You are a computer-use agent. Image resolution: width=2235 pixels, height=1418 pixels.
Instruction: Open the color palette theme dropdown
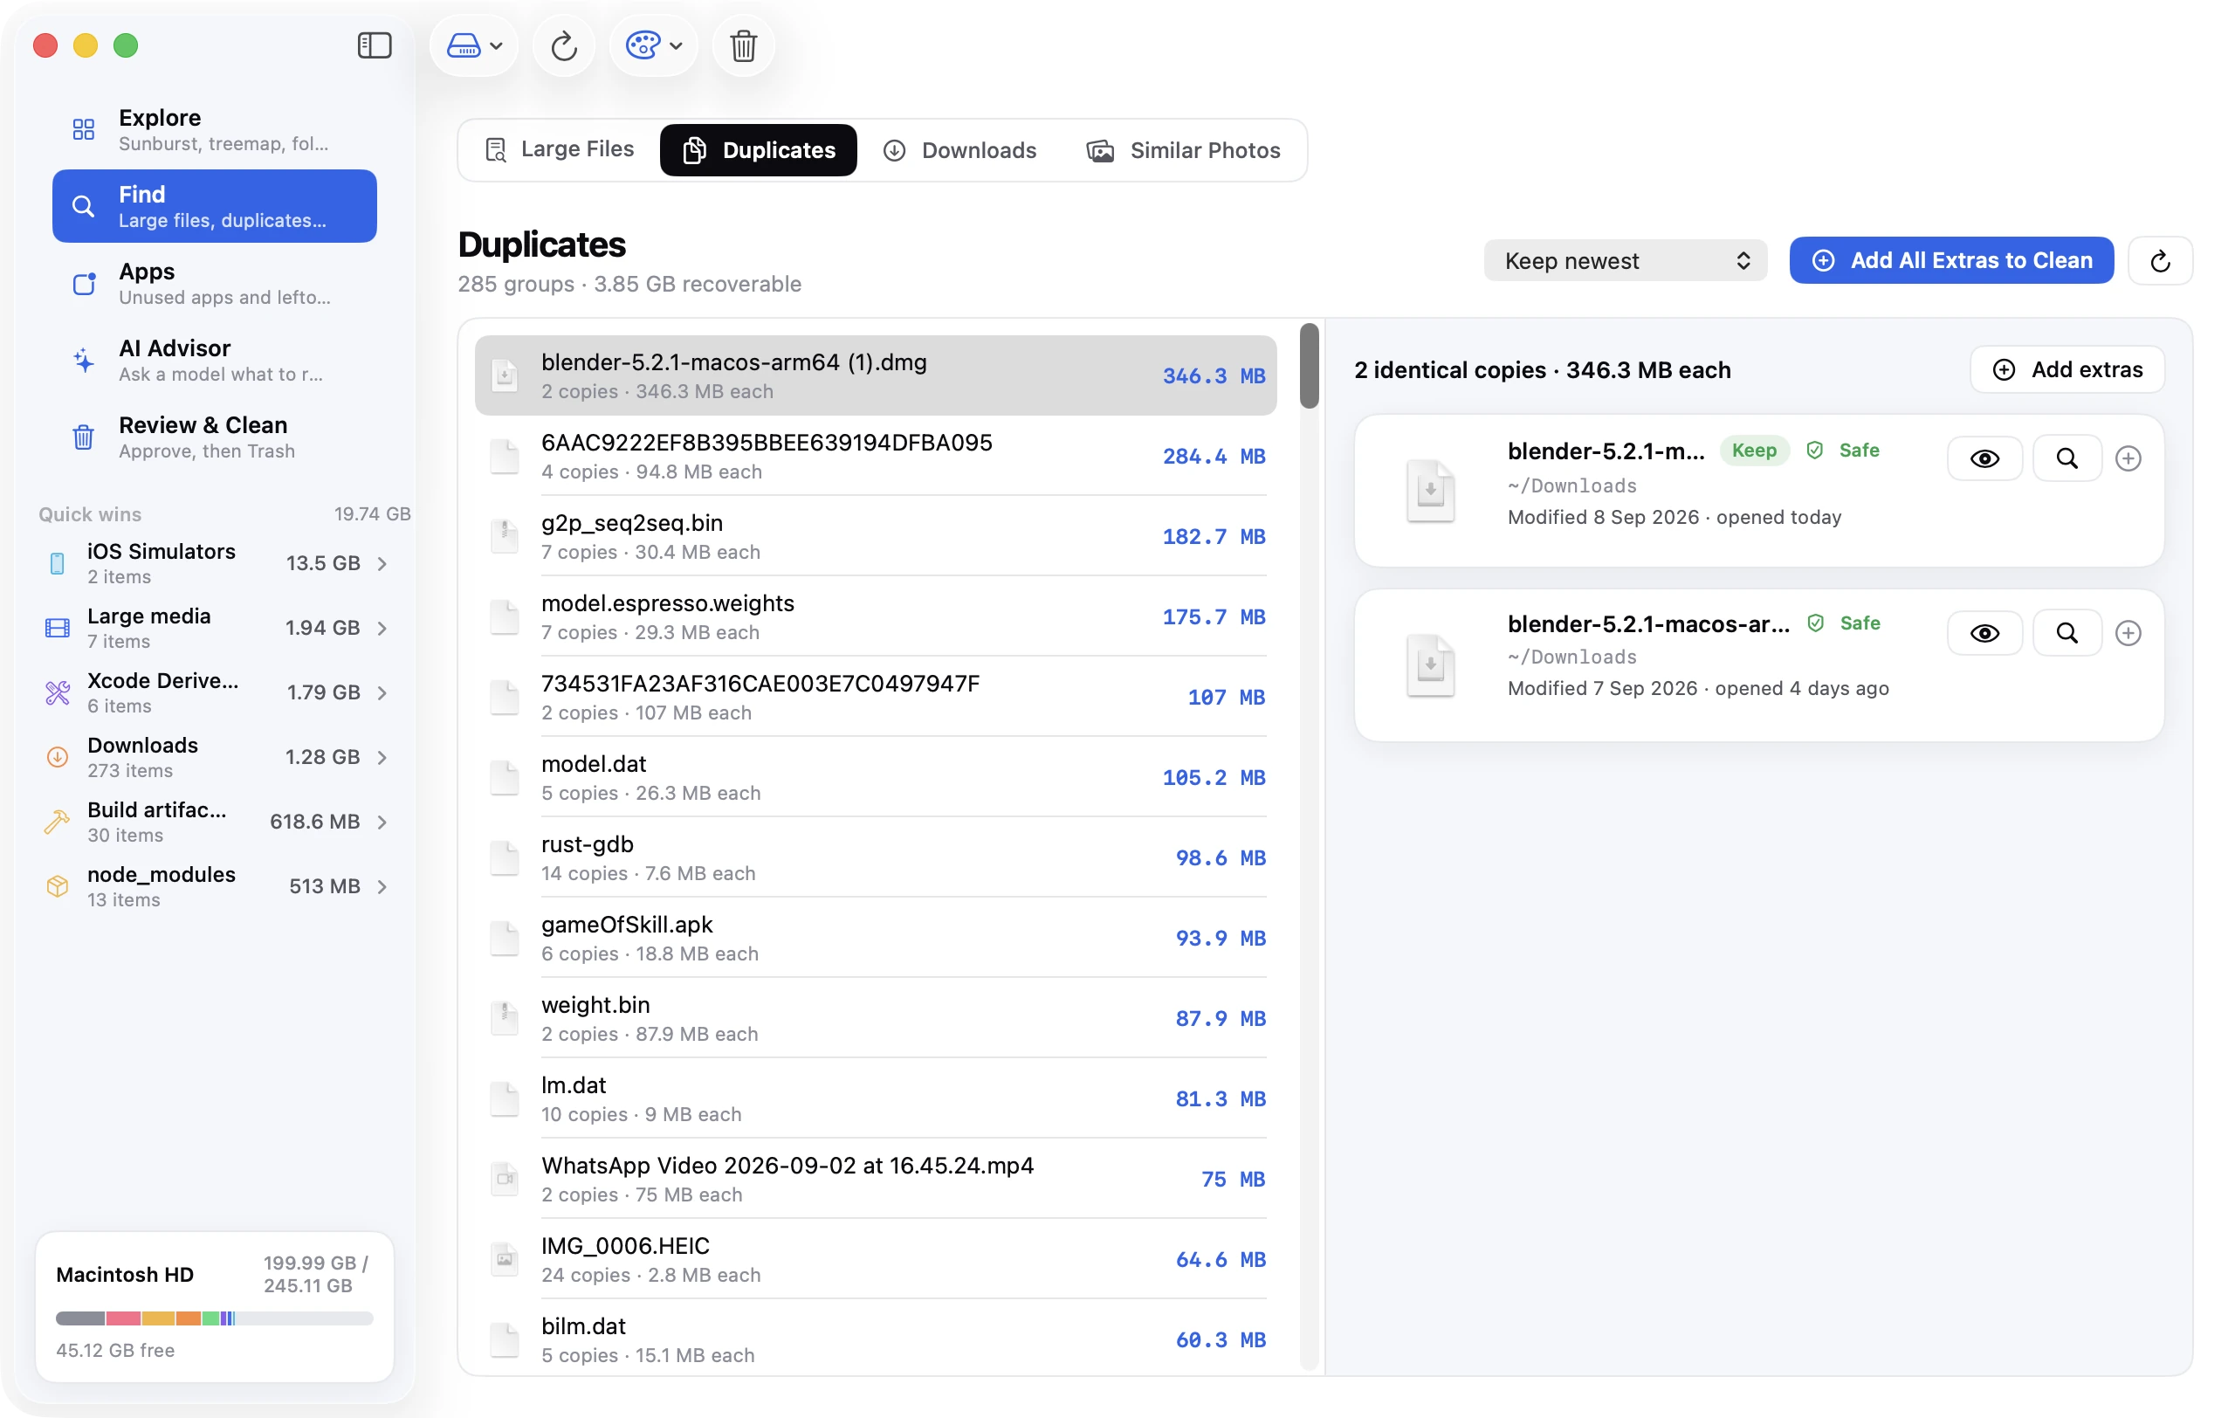(653, 45)
